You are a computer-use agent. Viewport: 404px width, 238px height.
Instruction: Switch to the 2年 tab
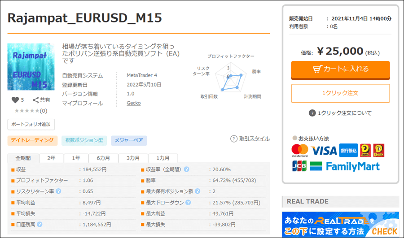52,158
